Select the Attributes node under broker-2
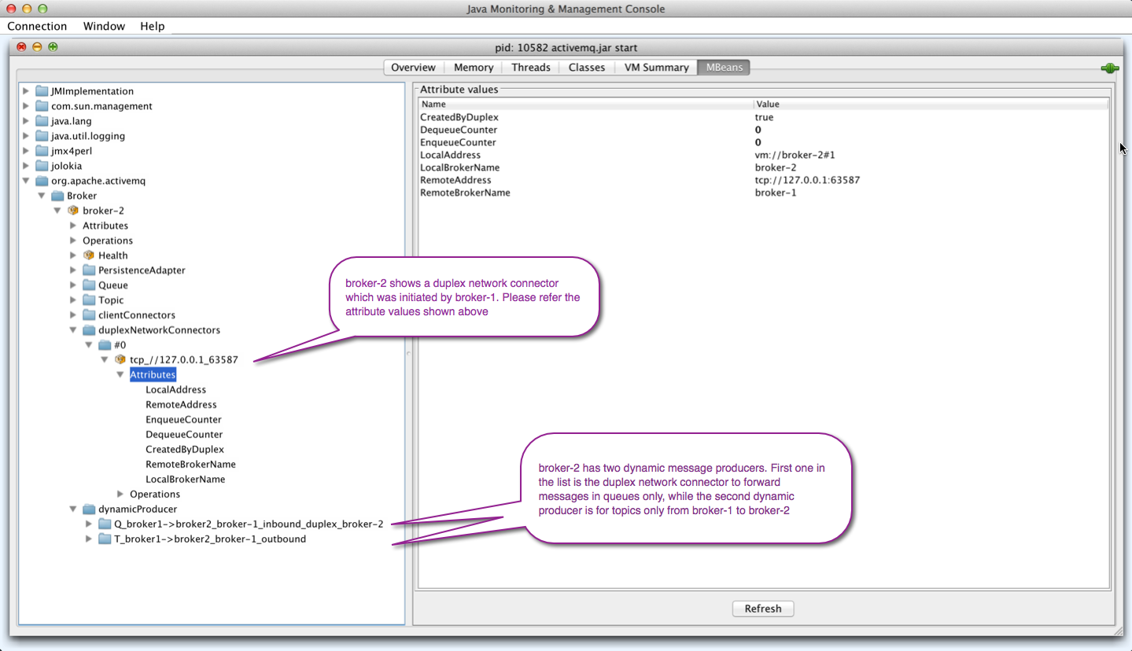This screenshot has height=651, width=1132. click(105, 226)
